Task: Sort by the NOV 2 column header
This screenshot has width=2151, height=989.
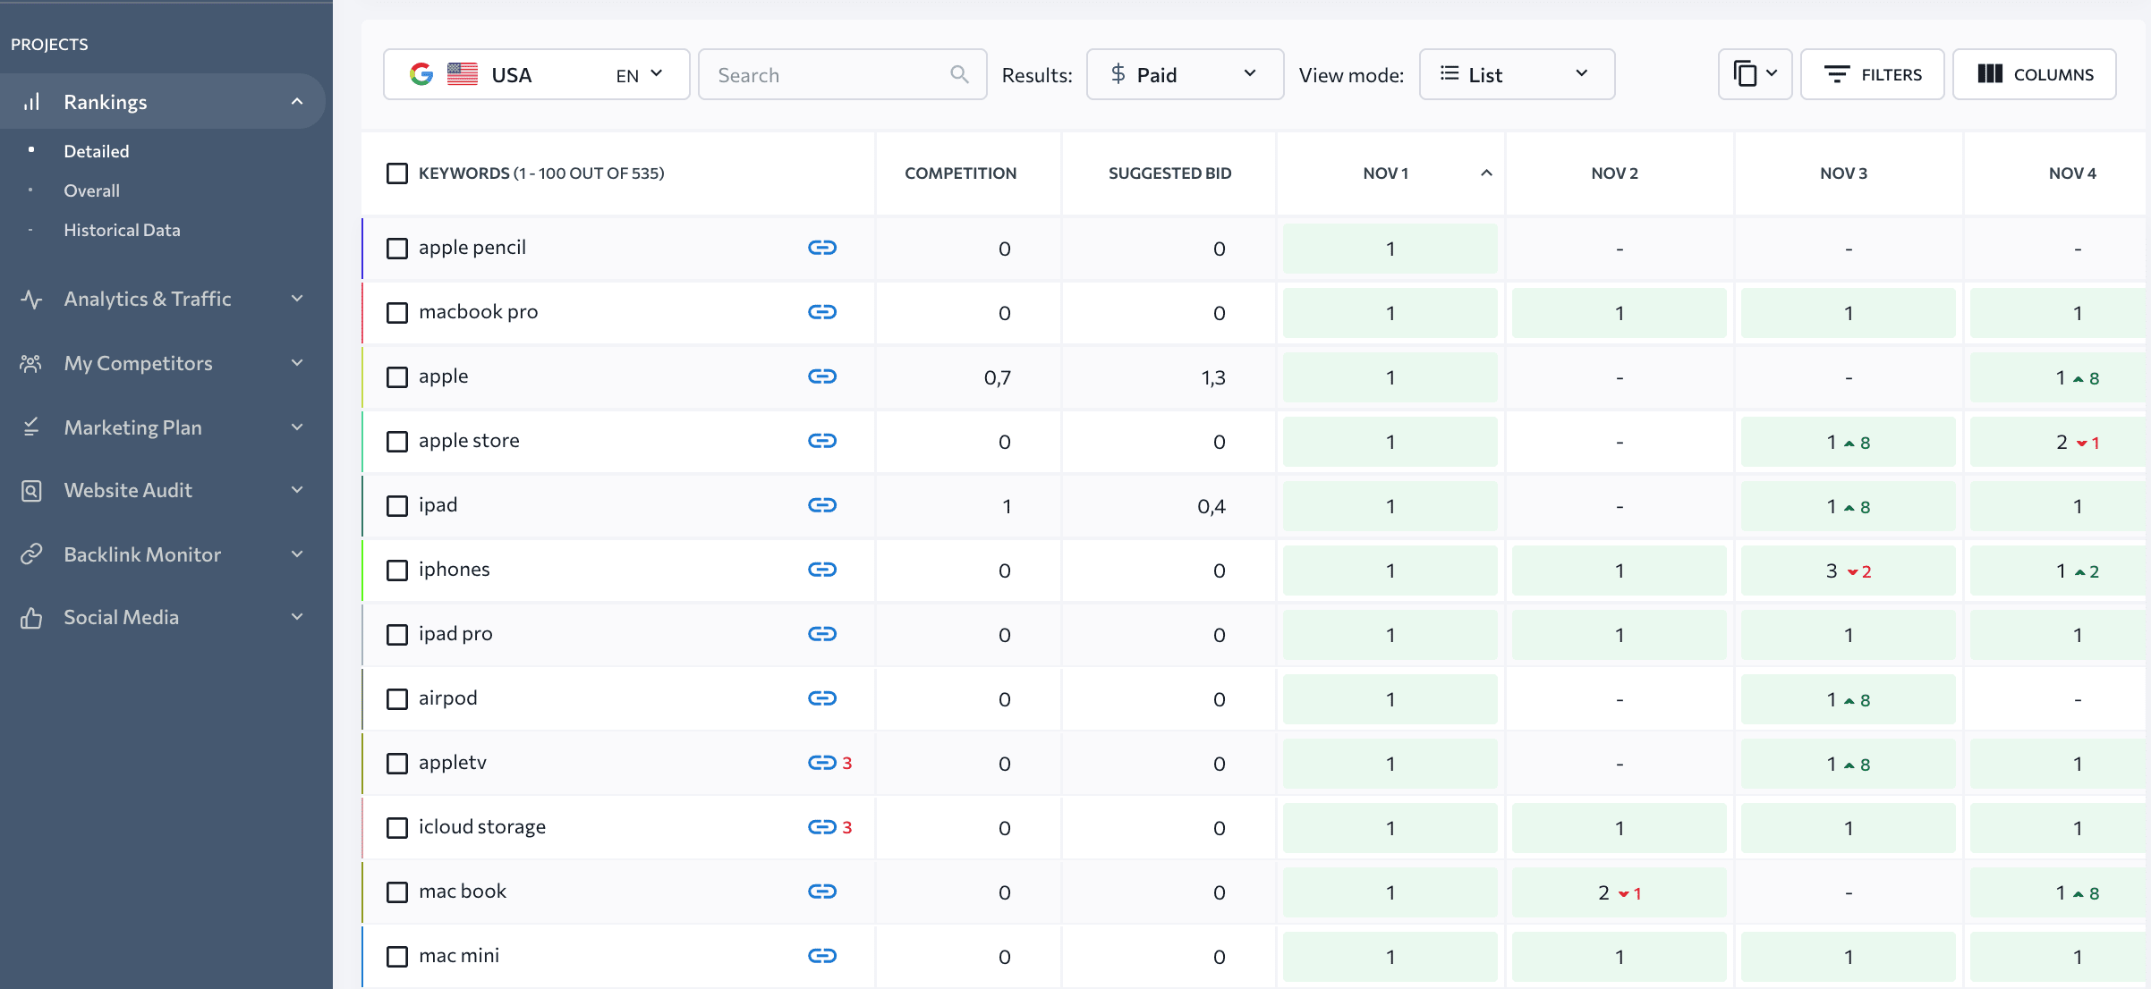Action: tap(1614, 173)
